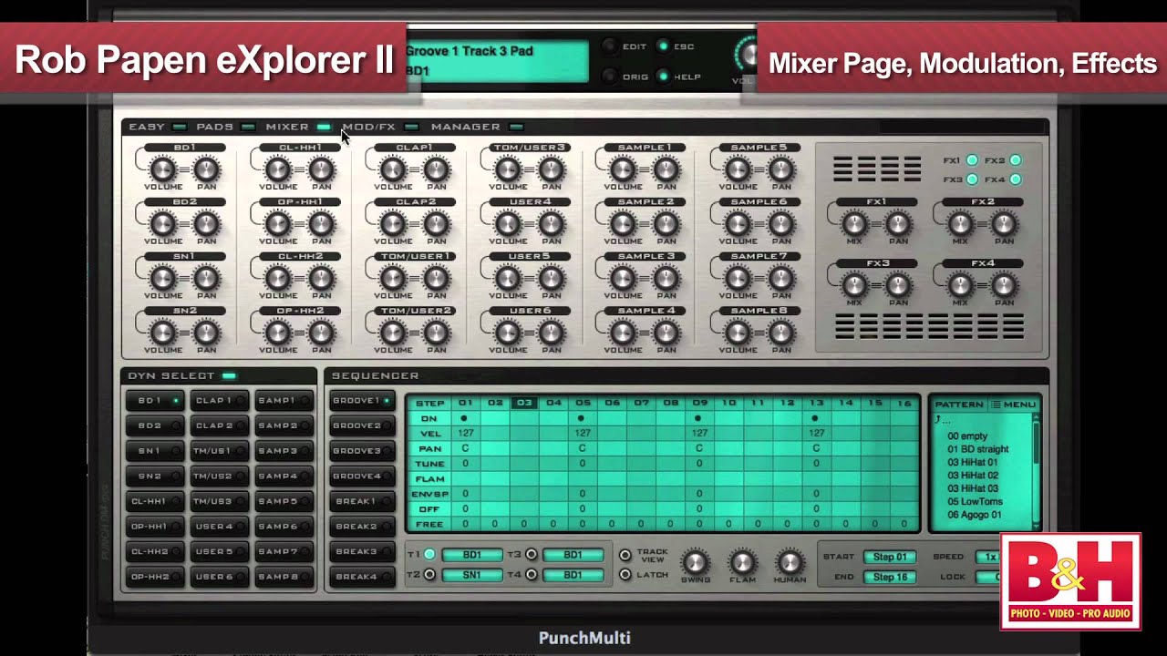Open the PADS tab
This screenshot has width=1167, height=656.
pyautogui.click(x=224, y=127)
